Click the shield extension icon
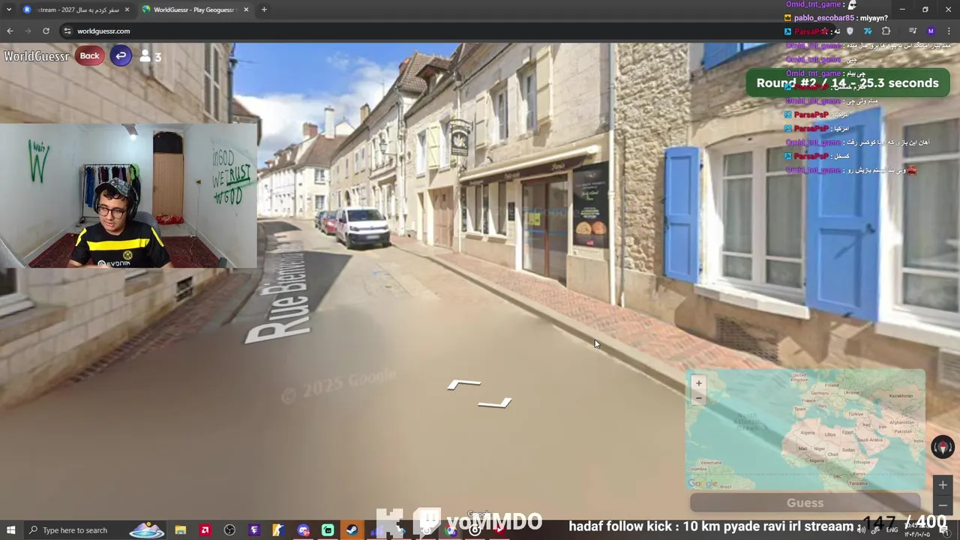The width and height of the screenshot is (960, 540). point(850,31)
